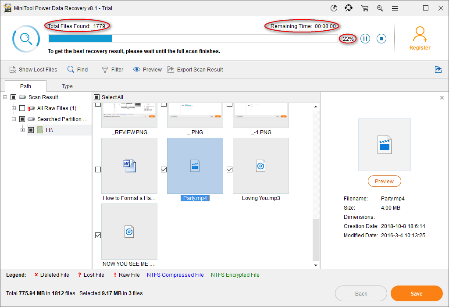Check the How to Format a Ha... file checkbox
This screenshot has width=449, height=307.
(98, 170)
